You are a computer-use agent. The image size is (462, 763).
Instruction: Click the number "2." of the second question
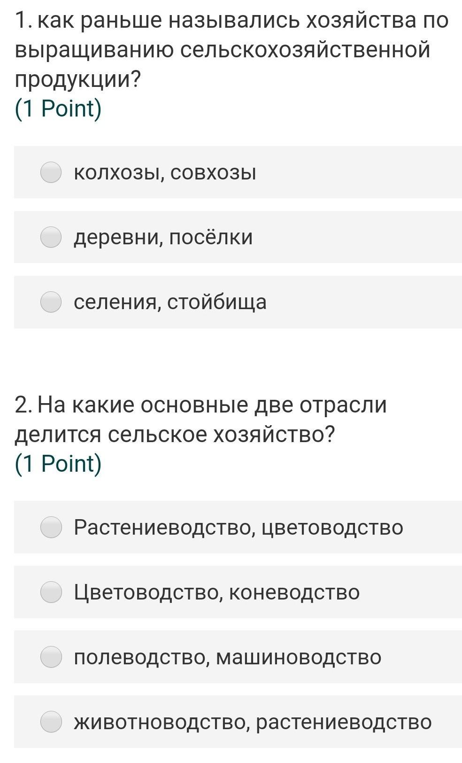pyautogui.click(x=23, y=405)
